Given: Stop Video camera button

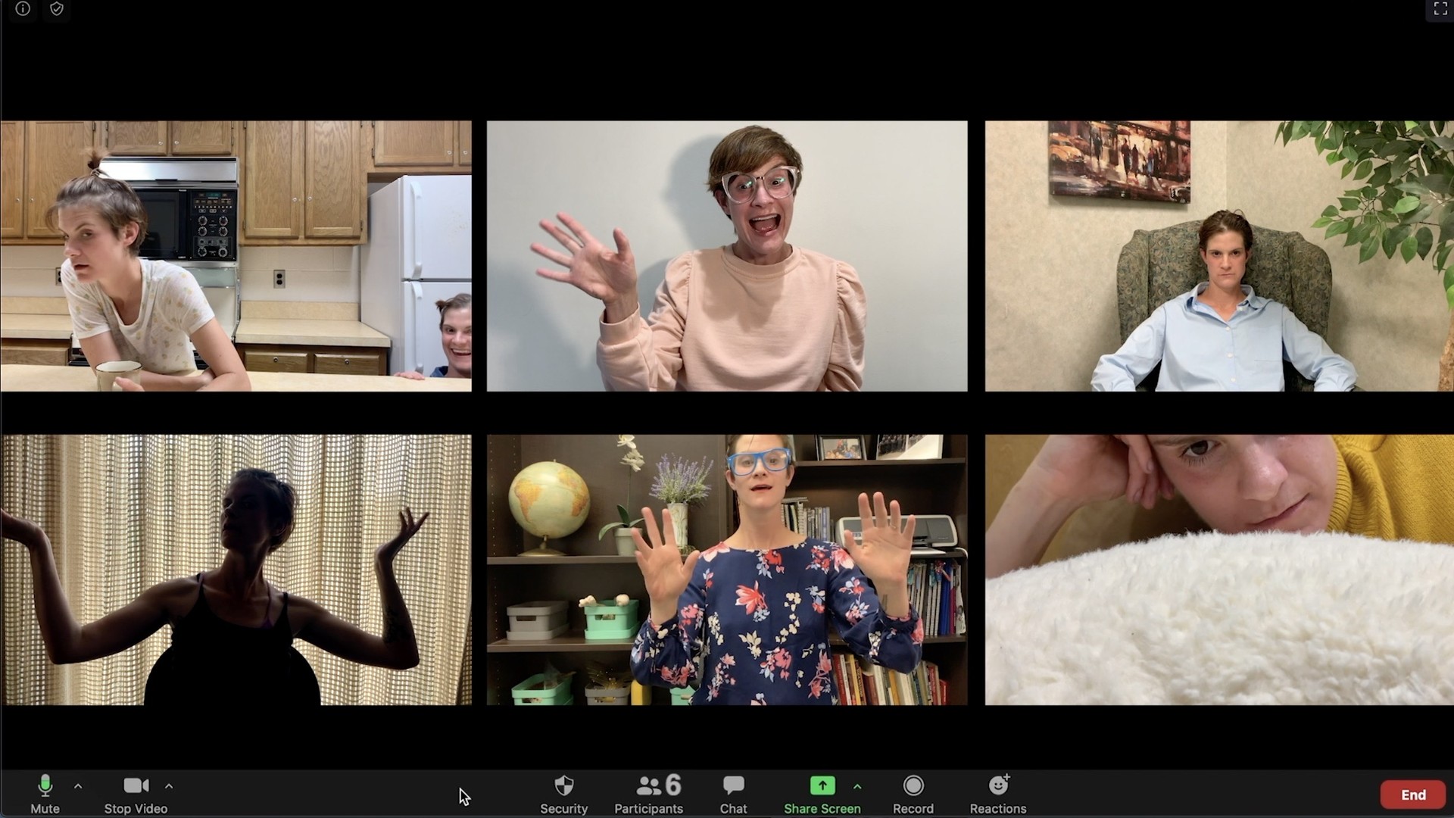Looking at the screenshot, I should (x=136, y=795).
